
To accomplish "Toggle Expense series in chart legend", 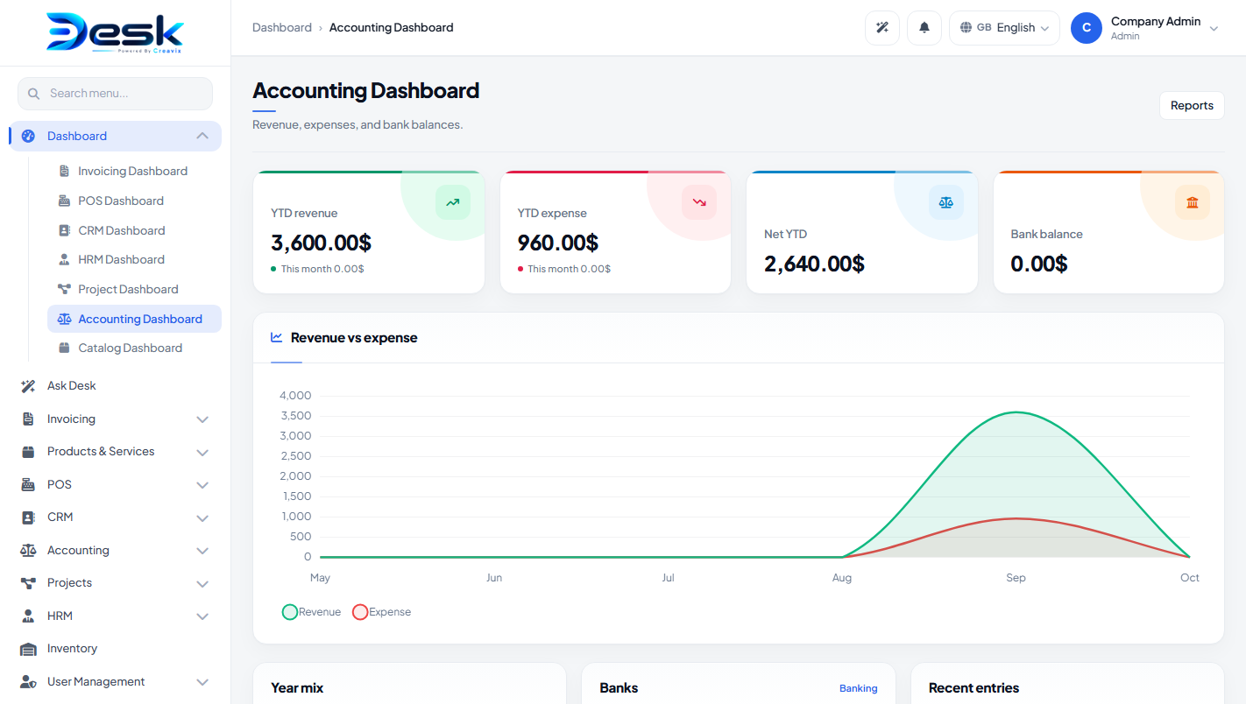I will coord(381,612).
